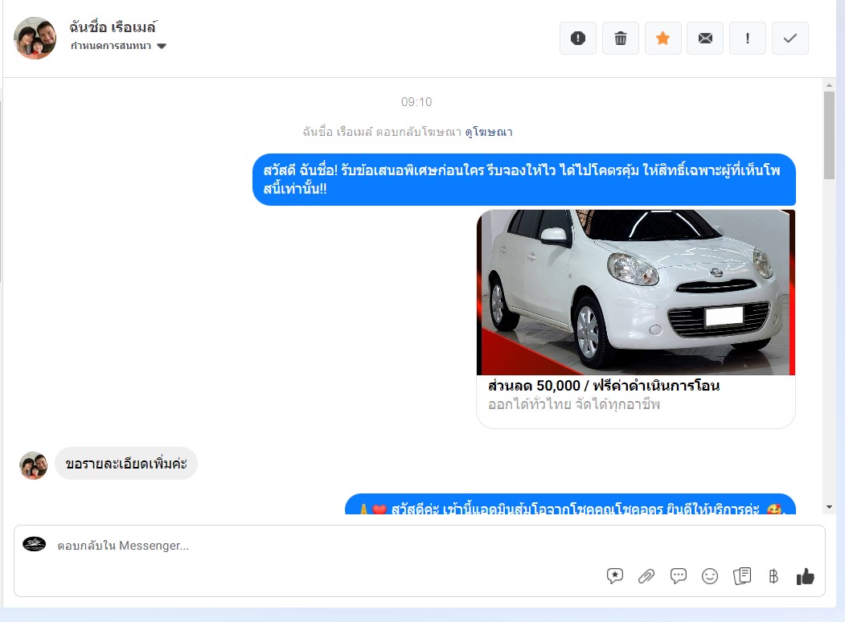The width and height of the screenshot is (845, 622).
Task: Click the blue สวัสดี ฉันชื่อ! message bubble
Action: (524, 179)
